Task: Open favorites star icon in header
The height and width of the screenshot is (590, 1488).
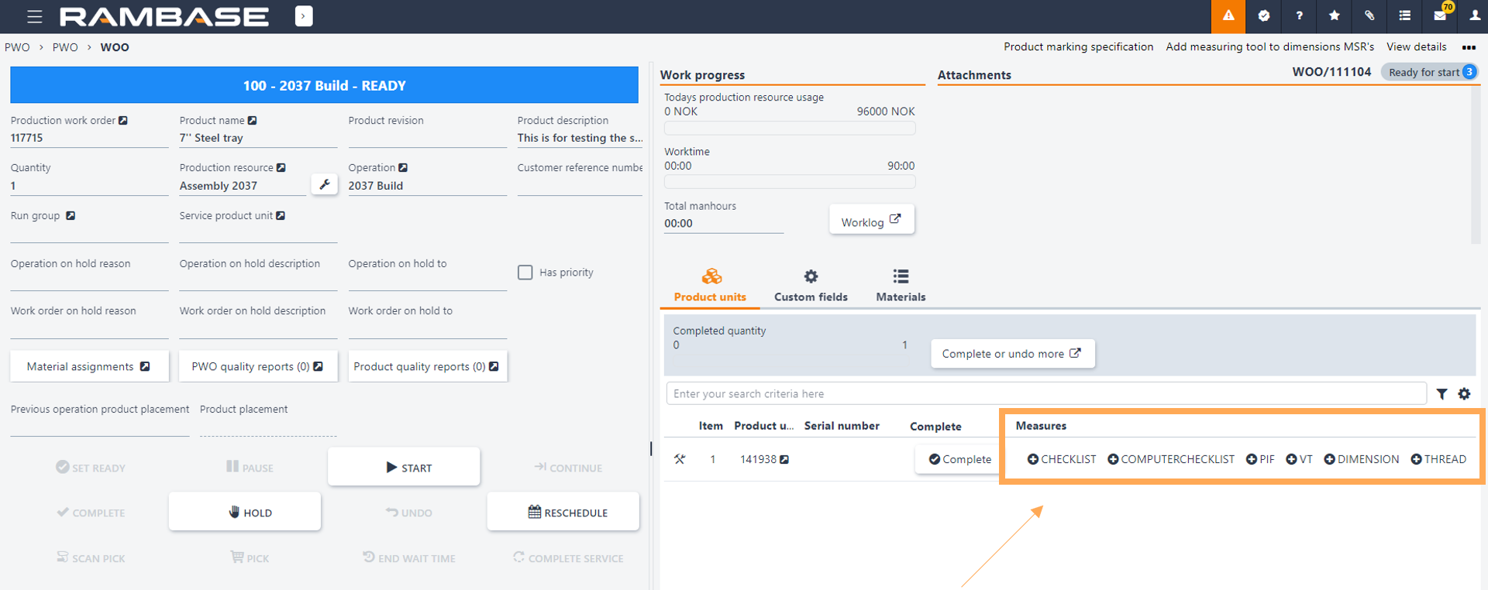Action: pyautogui.click(x=1334, y=16)
